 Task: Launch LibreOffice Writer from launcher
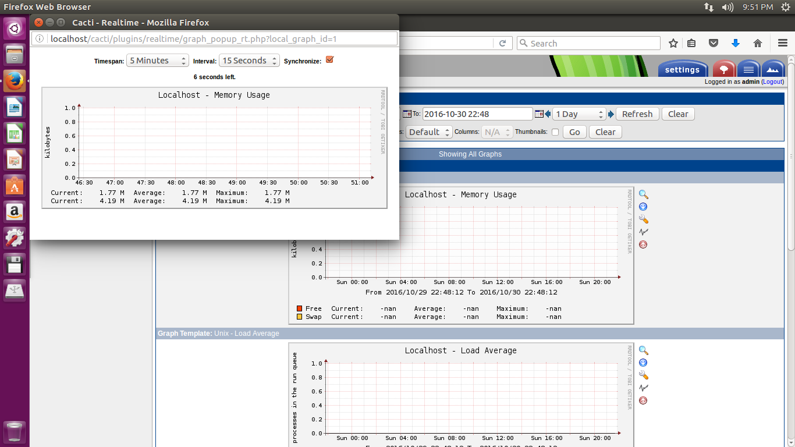click(15, 108)
